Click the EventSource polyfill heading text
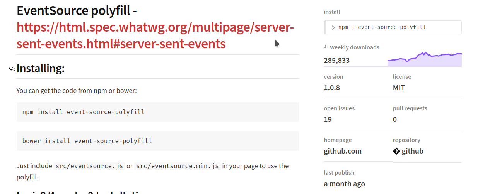The width and height of the screenshot is (490, 194). pyautogui.click(x=76, y=11)
